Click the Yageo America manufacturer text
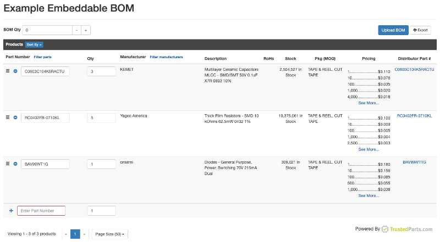Screen dimensions: 440x242 click(134, 116)
